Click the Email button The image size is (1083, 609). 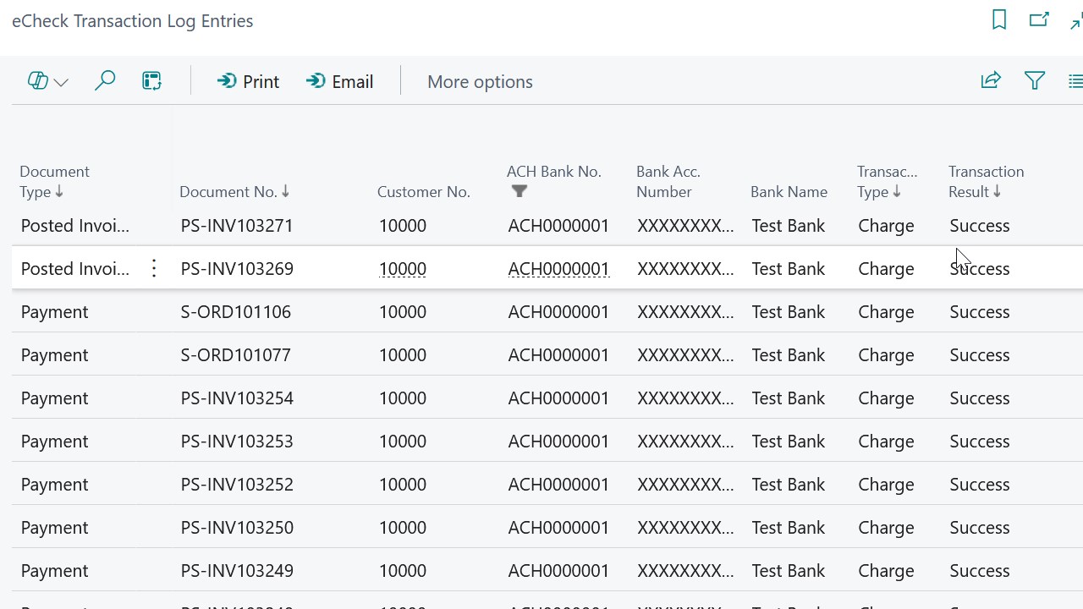[339, 81]
